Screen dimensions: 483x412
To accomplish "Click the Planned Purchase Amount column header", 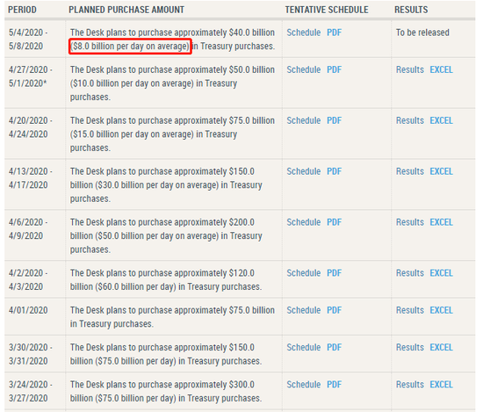I will (126, 10).
